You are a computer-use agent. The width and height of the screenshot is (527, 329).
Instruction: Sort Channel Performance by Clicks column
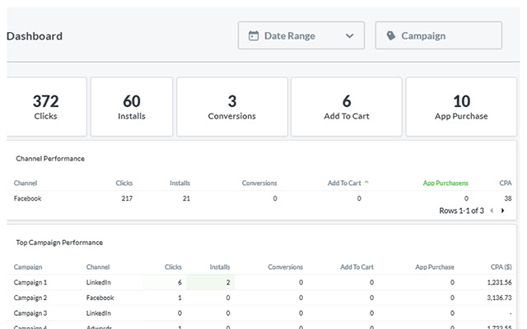point(124,183)
